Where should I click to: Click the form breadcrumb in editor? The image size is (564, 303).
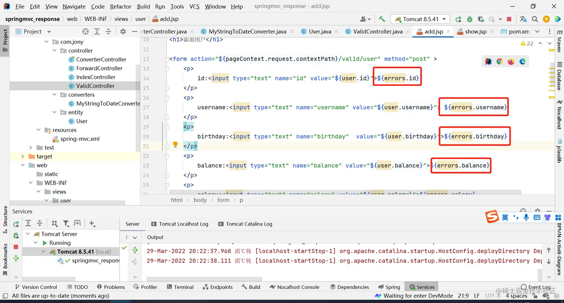coord(223,200)
